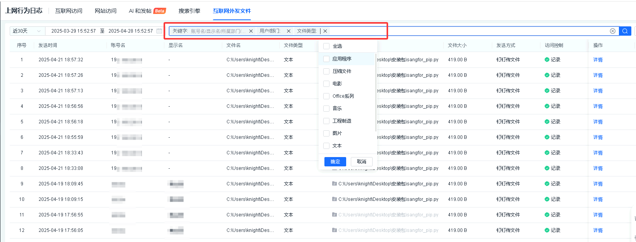Remove the 文件类型 filter tag
Image resolution: width=636 pixels, height=242 pixels.
pyautogui.click(x=325, y=31)
